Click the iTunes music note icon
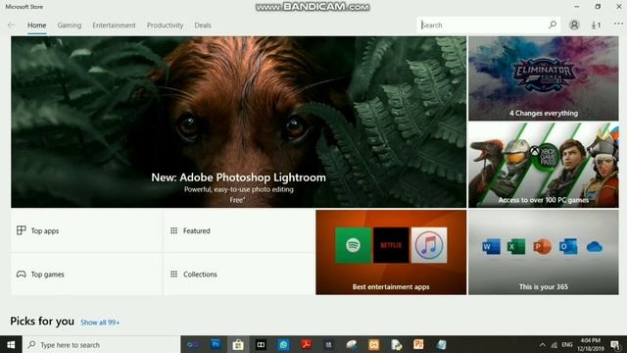 pyautogui.click(x=429, y=245)
